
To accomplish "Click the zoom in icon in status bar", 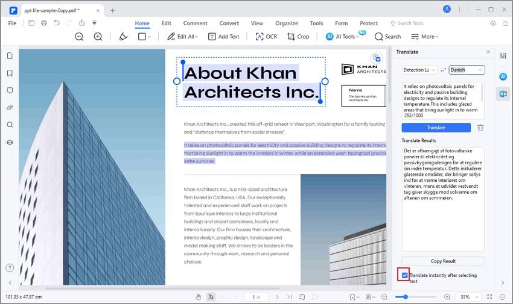I will tap(447, 297).
